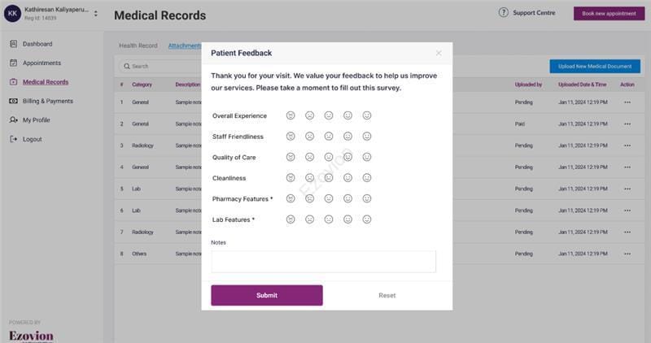
Task: Select the saddest face for Staff Friendliness
Action: tap(291, 136)
